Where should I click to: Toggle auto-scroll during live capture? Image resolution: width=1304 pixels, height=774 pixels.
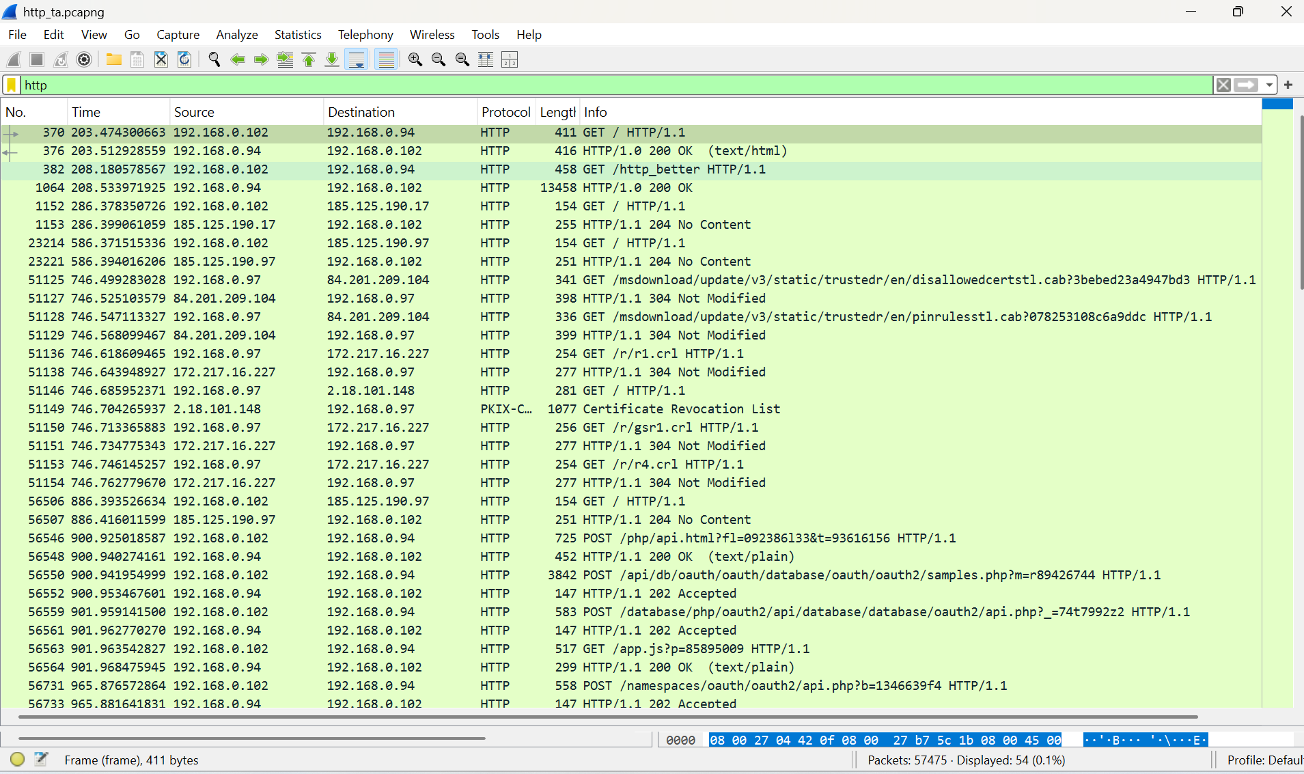(356, 59)
